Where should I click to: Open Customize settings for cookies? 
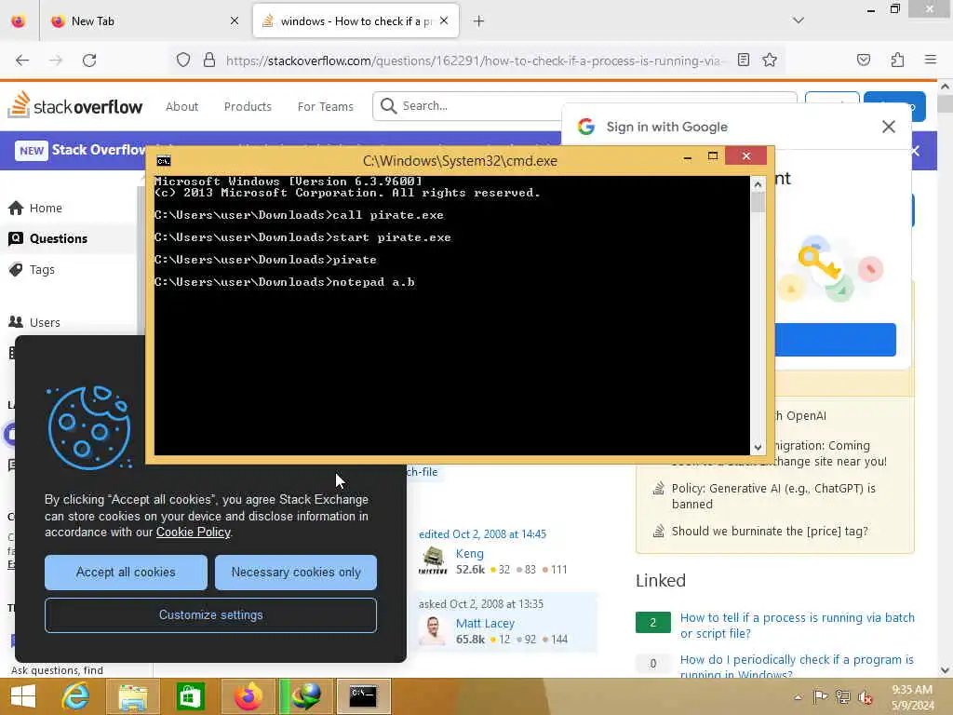(210, 614)
